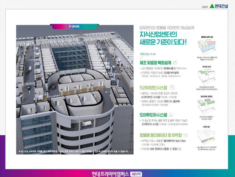Click the 40ft 컨테이너 통행 bullet line
Screen dimensions: 235x177
point(161,149)
